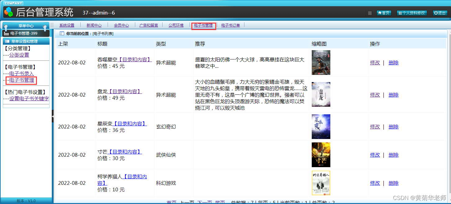Image resolution: width=451 pixels, height=204 pixels.
Task: Click the 盛夏的太阳 recommendation text
Action: tap(250, 63)
